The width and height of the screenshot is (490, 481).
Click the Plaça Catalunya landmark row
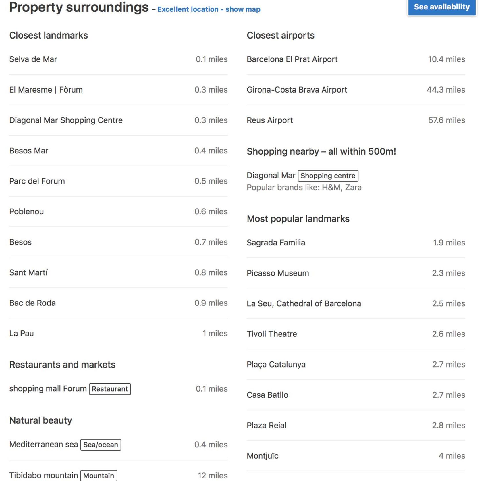click(x=356, y=364)
